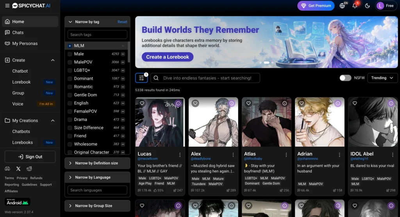
Task: Focus the Search tags field
Action: [x=97, y=35]
